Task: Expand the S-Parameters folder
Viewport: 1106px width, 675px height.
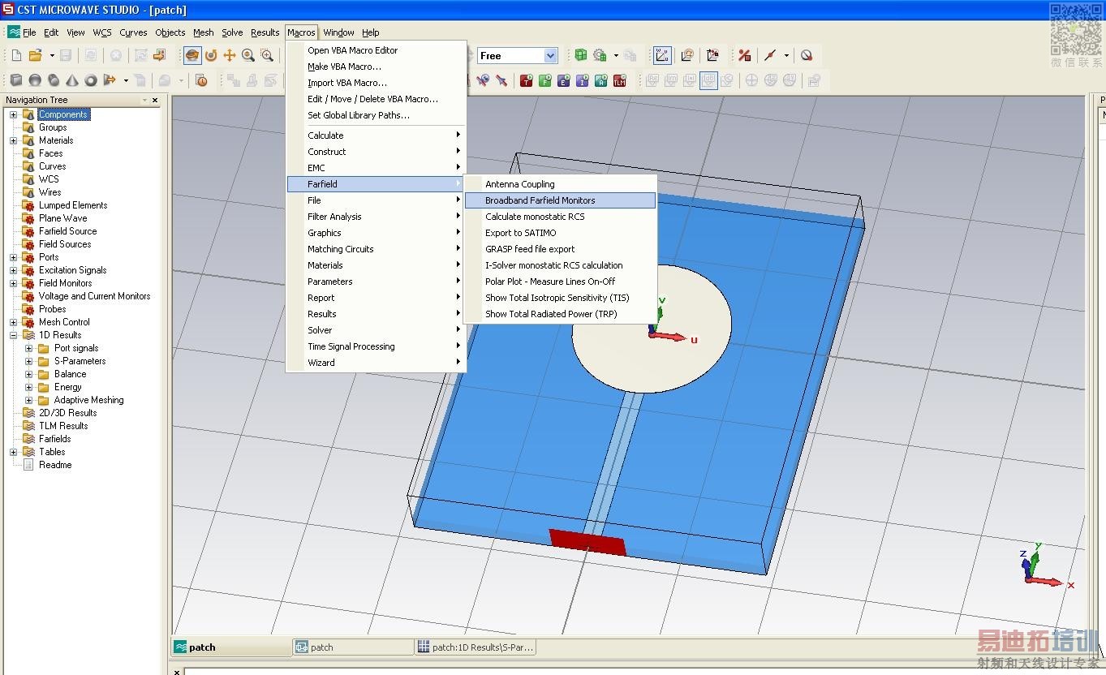Action: coord(28,361)
